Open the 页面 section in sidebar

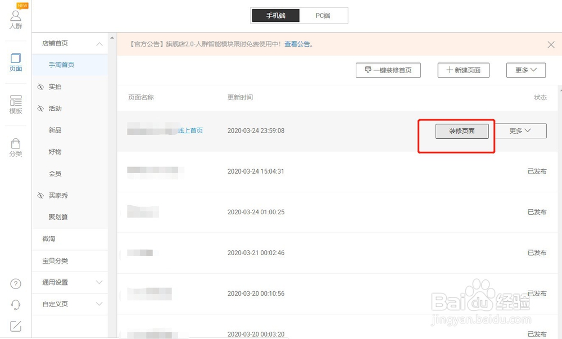click(16, 62)
